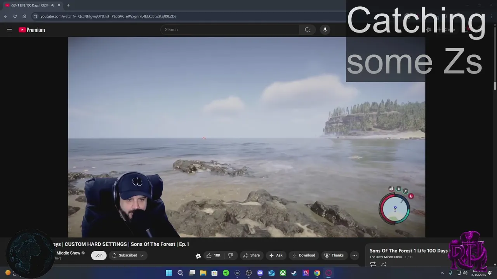
Task: Open File Explorer from taskbar
Action: click(203, 273)
